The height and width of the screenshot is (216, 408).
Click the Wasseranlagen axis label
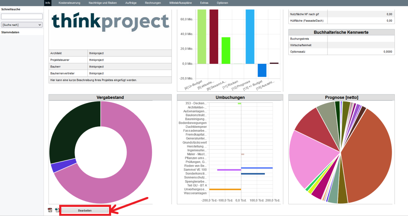[x=195, y=193]
